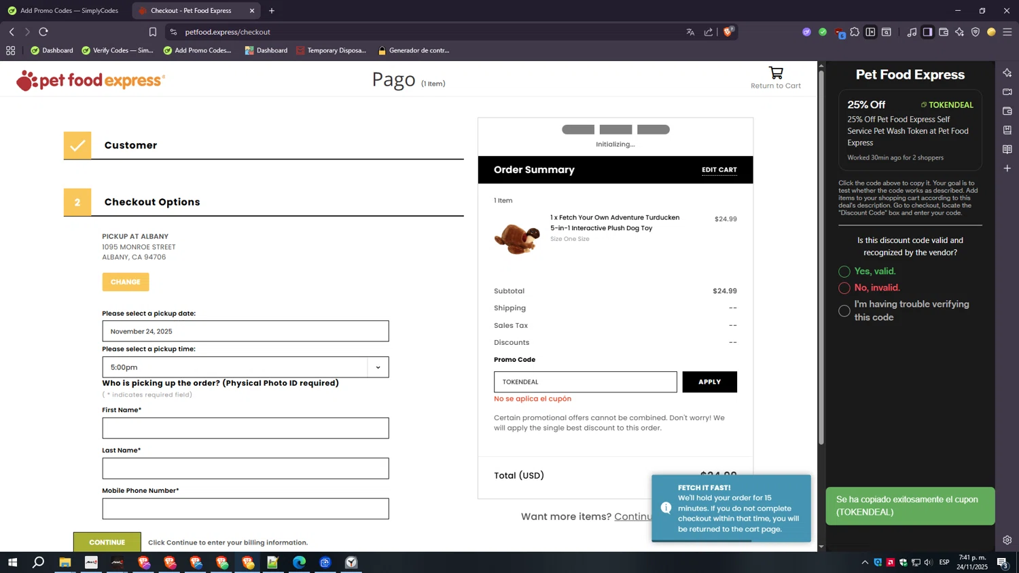Click the page vertical scrollbar

pyautogui.click(x=821, y=258)
